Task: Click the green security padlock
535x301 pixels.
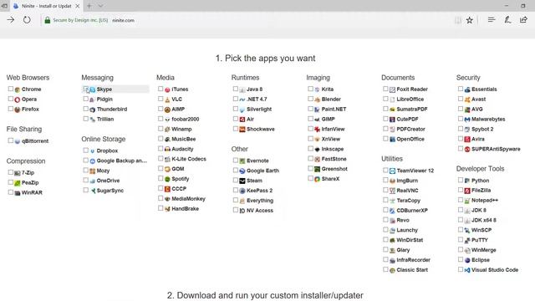Action: point(48,20)
